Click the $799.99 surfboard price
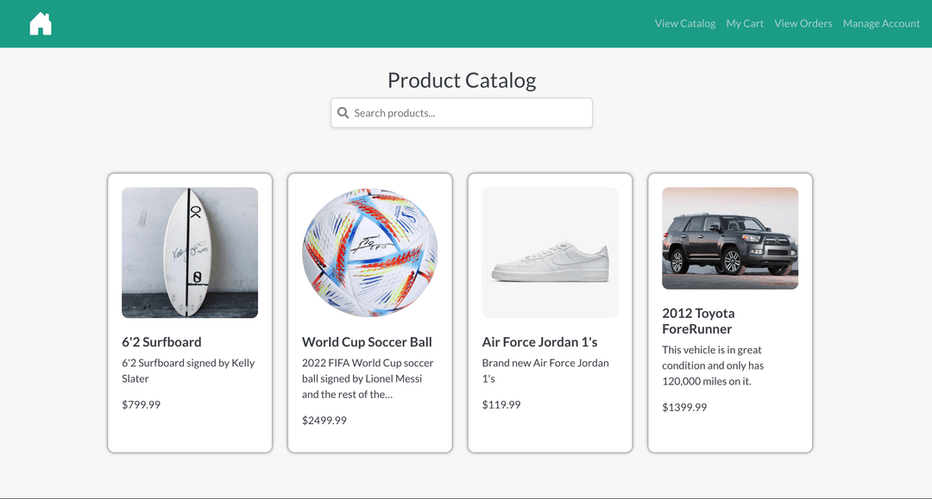This screenshot has width=932, height=499. [x=141, y=405]
